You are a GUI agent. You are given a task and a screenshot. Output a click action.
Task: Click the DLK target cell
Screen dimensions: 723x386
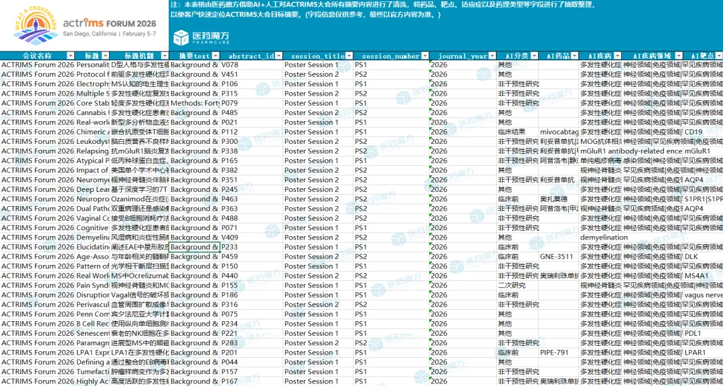click(703, 257)
